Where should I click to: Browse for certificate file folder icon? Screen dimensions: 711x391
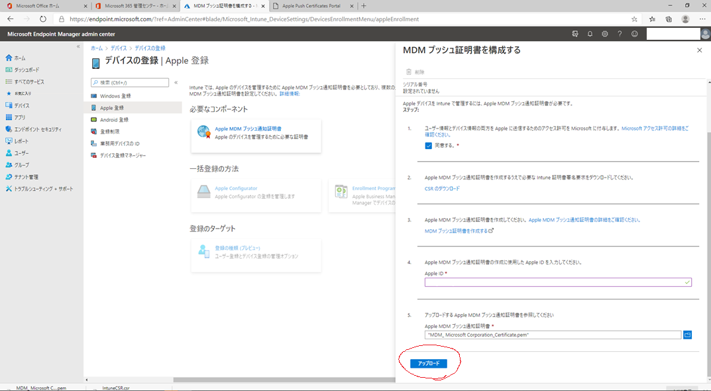tap(687, 335)
